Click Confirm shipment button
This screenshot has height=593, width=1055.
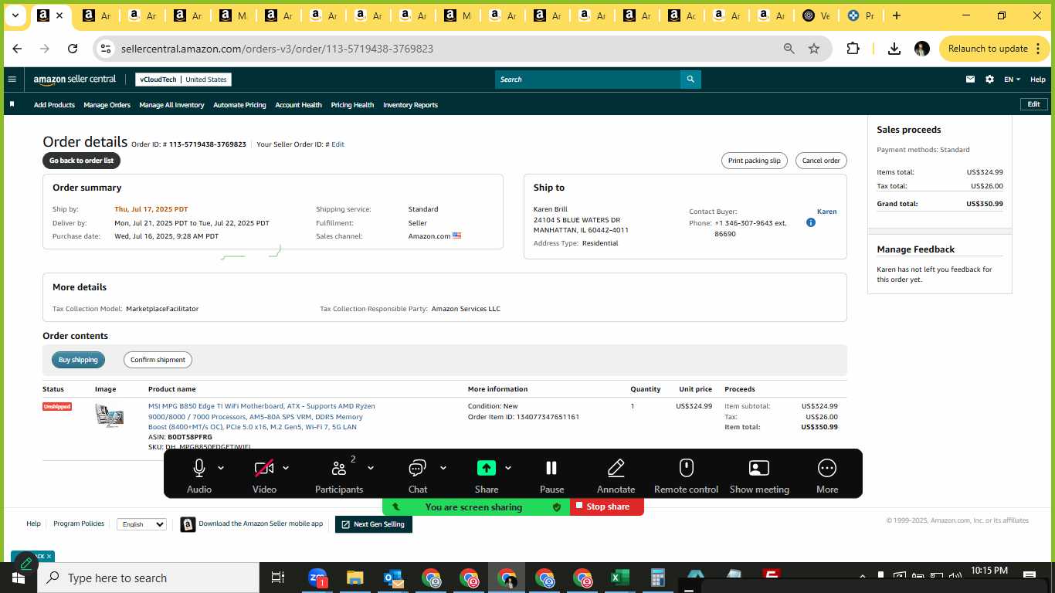(x=158, y=360)
